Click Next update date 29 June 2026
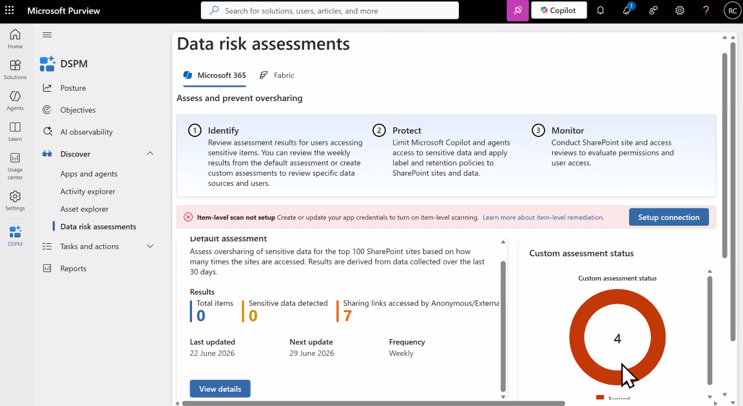This screenshot has height=406, width=743. 312,353
